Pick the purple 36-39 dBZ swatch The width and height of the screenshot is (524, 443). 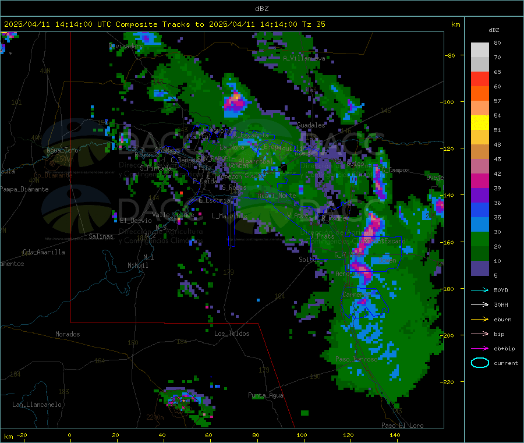(480, 196)
